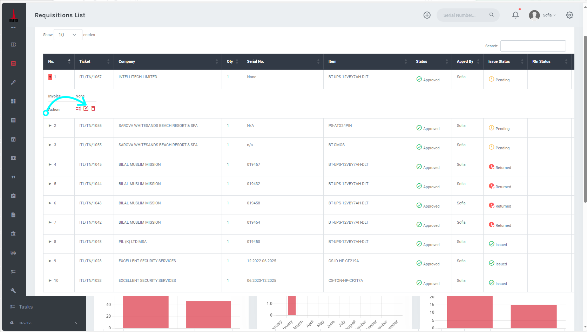Open the calendar icon in the sidebar
Screen dimensions: 587x332
(x=13, y=139)
